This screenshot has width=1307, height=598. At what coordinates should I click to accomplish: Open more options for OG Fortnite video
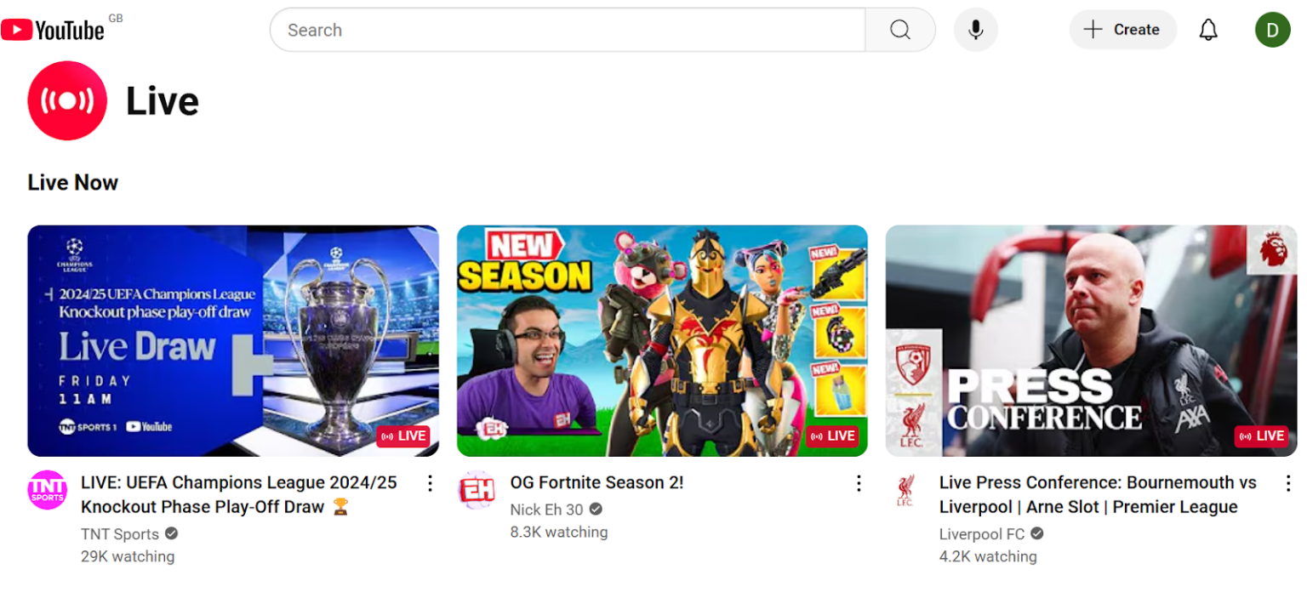859,483
